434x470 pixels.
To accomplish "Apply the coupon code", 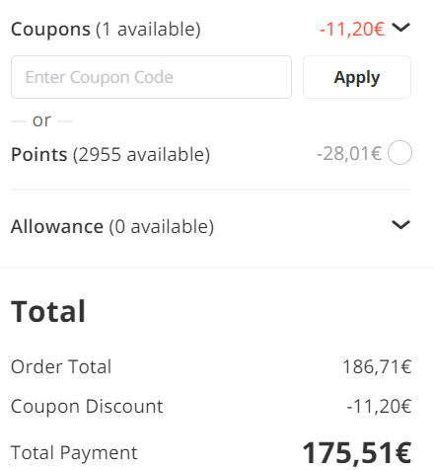I will pyautogui.click(x=357, y=77).
